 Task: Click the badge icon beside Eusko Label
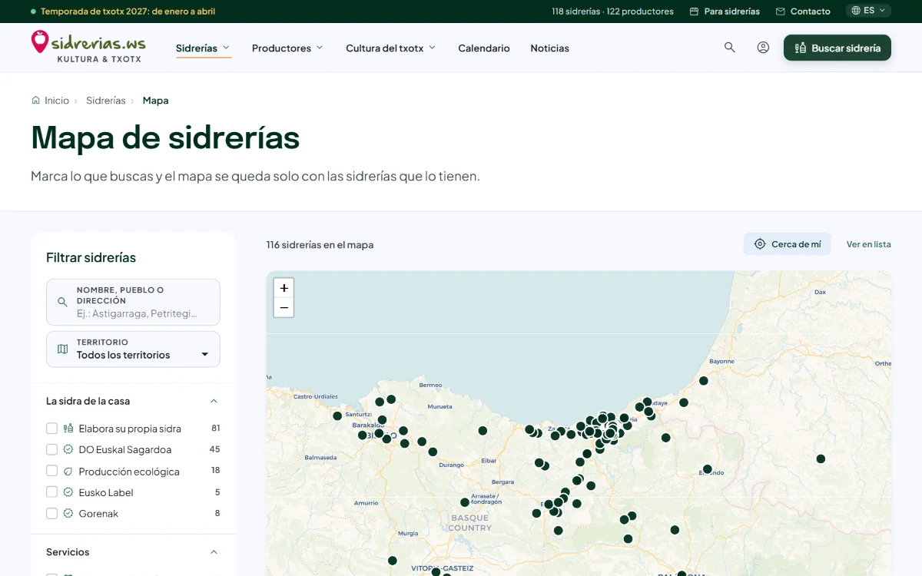[68, 492]
